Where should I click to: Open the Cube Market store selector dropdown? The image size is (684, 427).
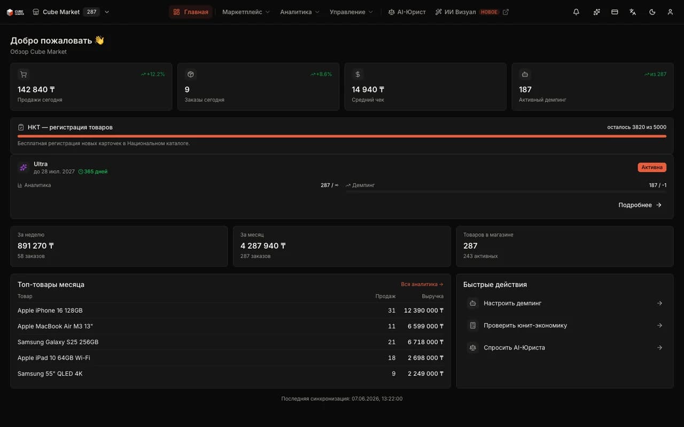point(71,12)
